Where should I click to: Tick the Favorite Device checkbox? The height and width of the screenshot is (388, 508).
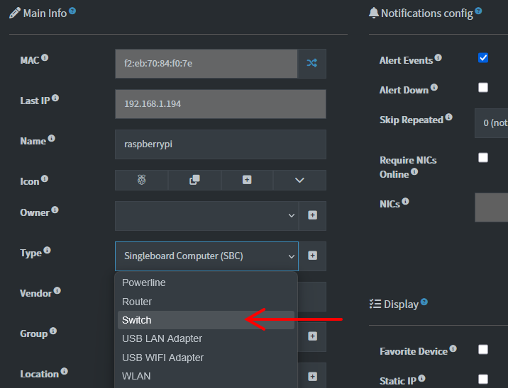[483, 349]
